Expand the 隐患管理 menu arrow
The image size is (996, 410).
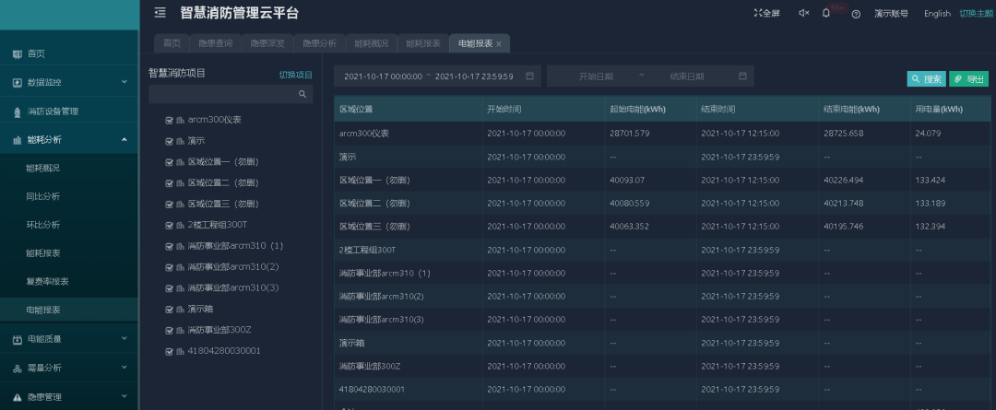pos(125,397)
